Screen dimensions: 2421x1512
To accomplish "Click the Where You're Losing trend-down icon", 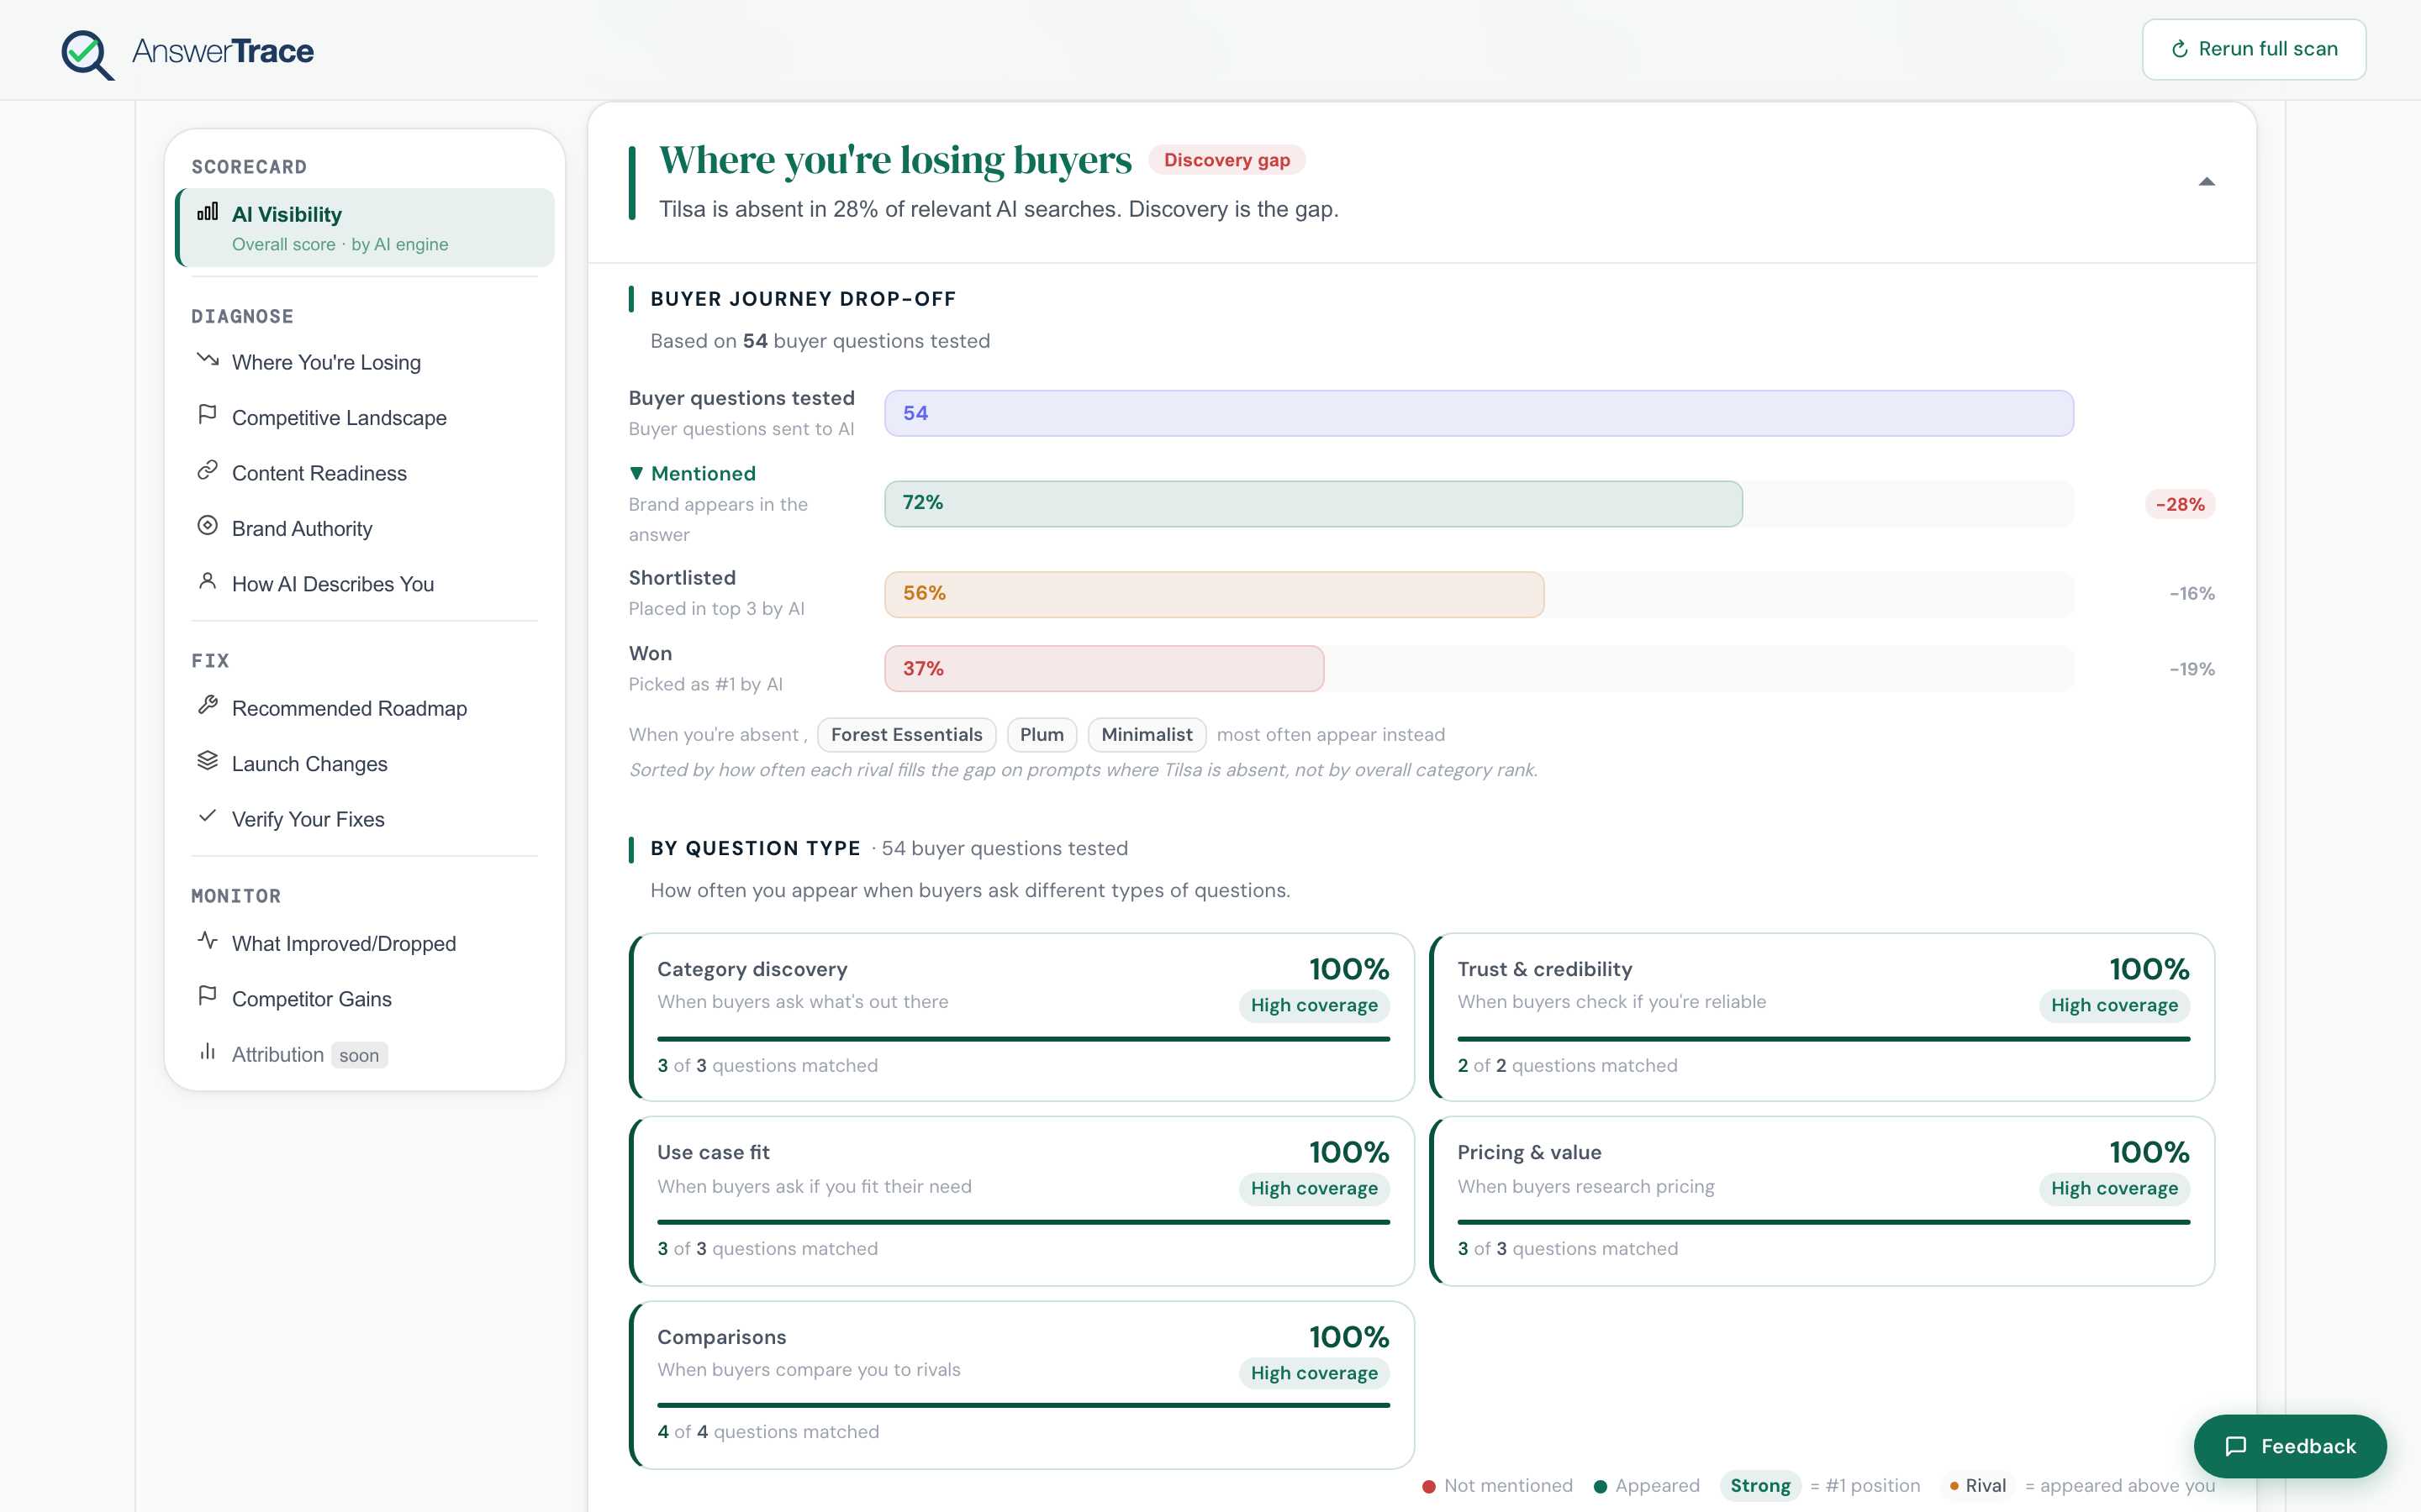I will tap(207, 359).
